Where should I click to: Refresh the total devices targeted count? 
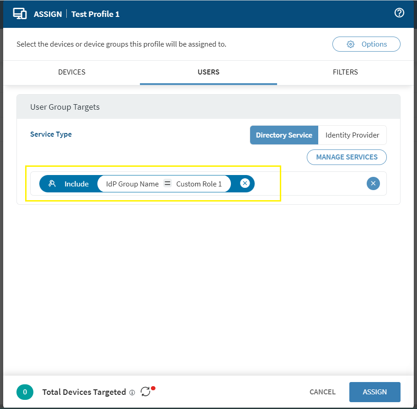pyautogui.click(x=145, y=392)
